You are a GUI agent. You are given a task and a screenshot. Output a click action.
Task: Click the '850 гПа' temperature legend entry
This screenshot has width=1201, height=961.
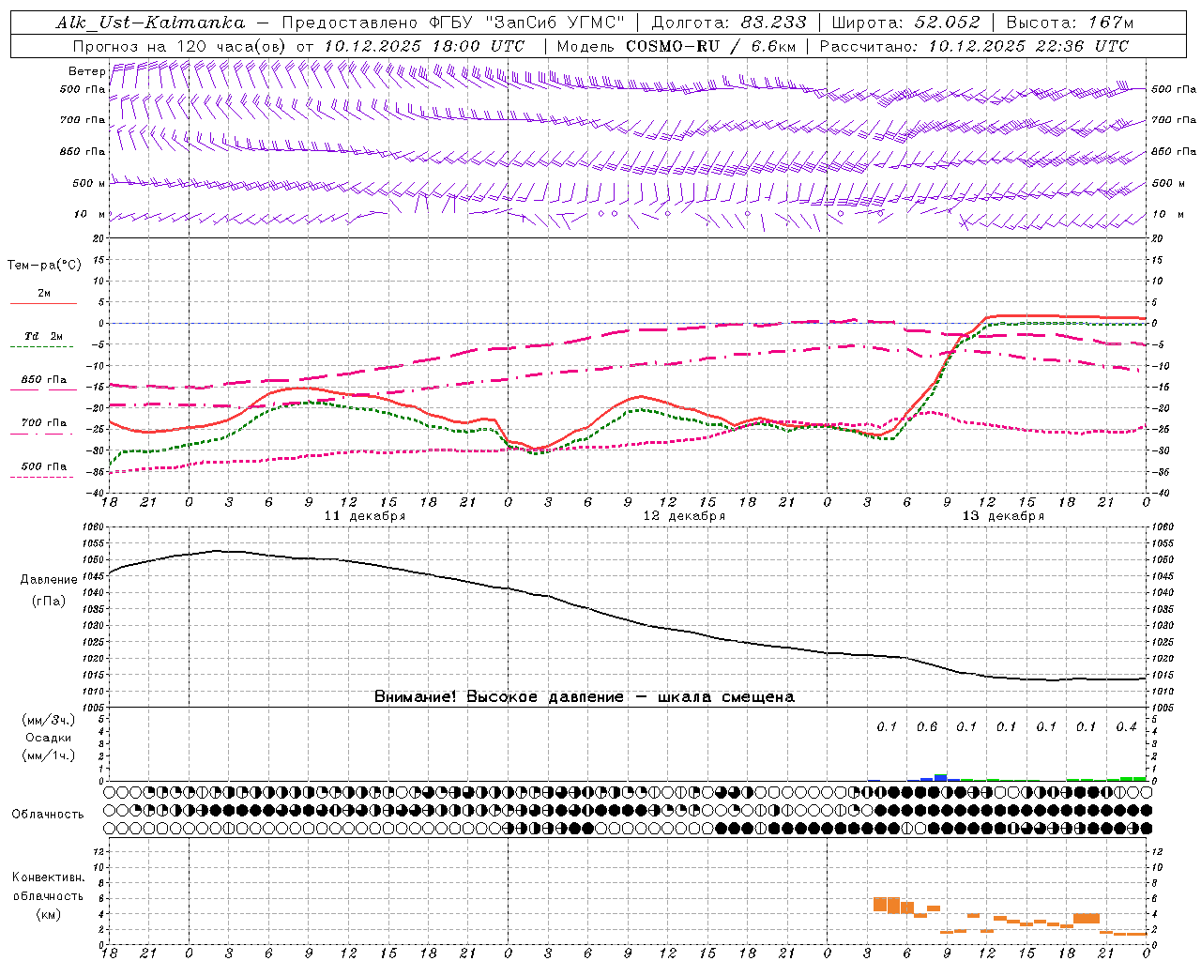click(x=44, y=380)
